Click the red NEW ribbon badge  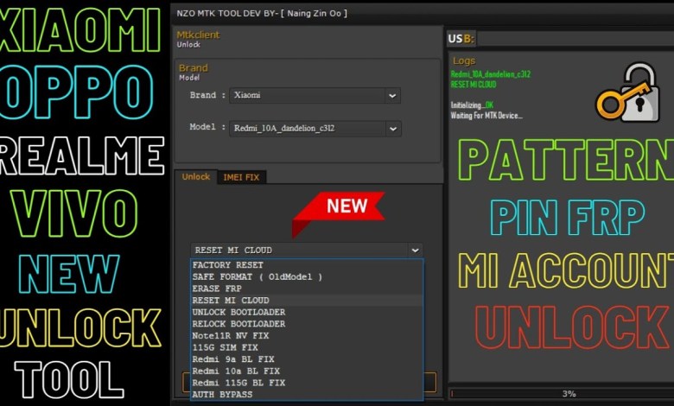point(340,210)
